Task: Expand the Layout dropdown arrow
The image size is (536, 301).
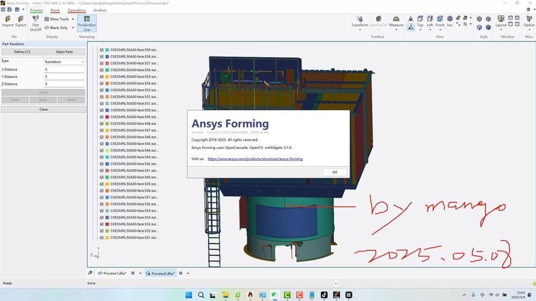Action: click(501, 29)
